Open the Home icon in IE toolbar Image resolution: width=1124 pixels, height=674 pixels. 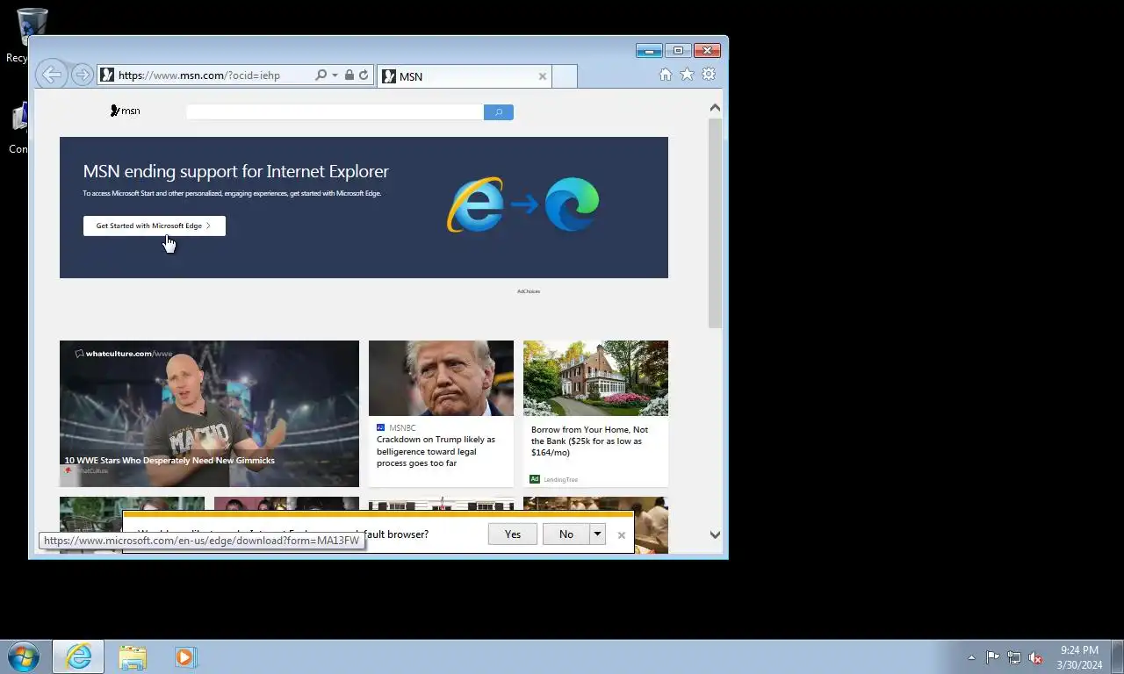click(x=666, y=75)
